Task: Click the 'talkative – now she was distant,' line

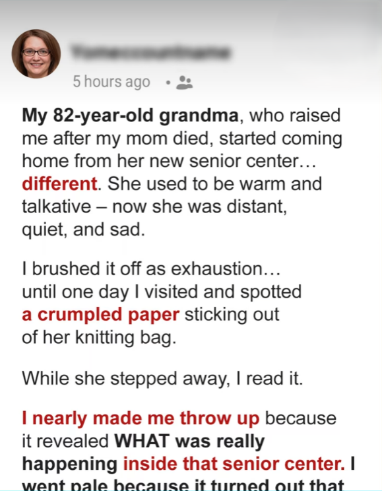Action: [x=154, y=207]
